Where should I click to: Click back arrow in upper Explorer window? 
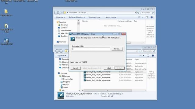(x=56, y=13)
